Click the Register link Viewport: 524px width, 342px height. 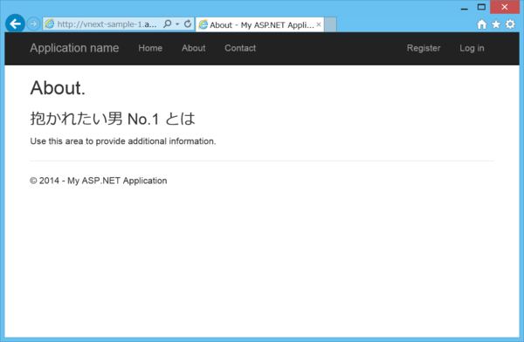tap(424, 48)
